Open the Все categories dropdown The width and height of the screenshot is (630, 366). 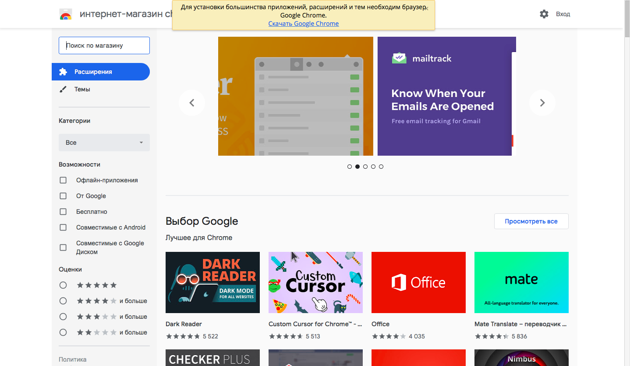coord(104,143)
